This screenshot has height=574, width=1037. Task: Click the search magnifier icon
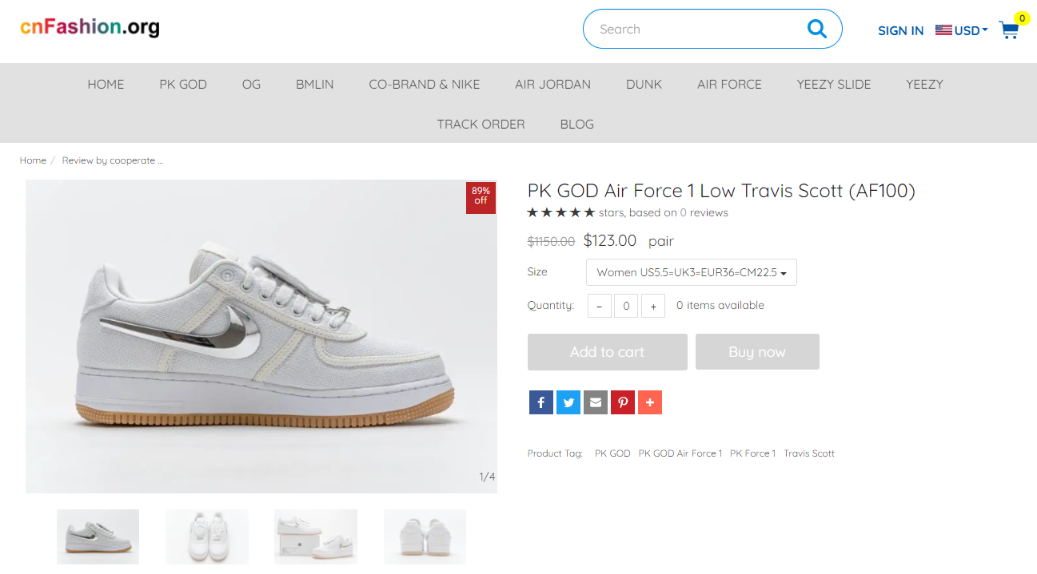click(x=816, y=29)
